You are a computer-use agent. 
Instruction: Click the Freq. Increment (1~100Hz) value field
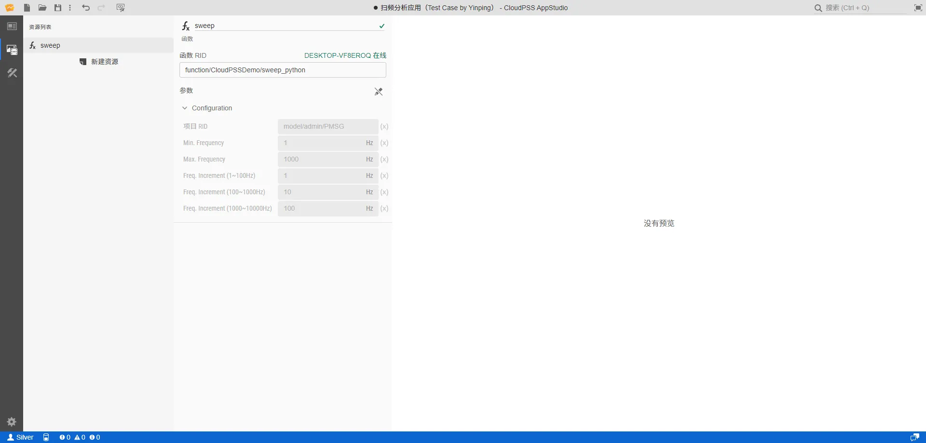pos(328,175)
